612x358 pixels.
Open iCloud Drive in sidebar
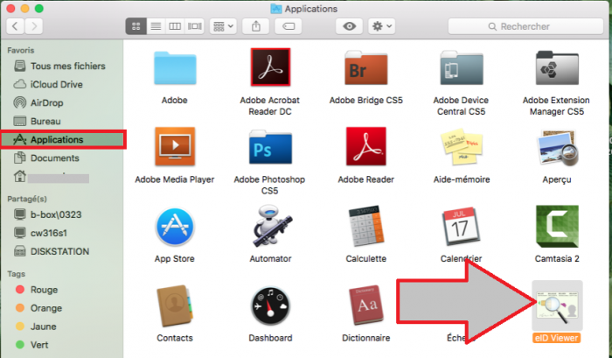[62, 84]
